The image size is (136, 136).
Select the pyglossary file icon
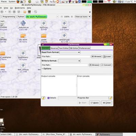coord(23,53)
